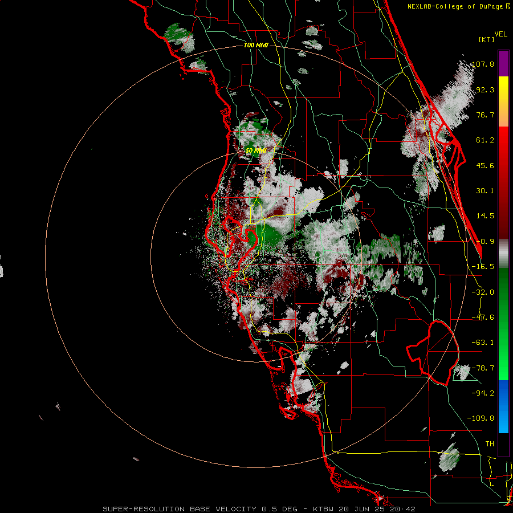513x513 pixels.
Task: Click the -63.1 value on velocity scale
Action: click(483, 343)
